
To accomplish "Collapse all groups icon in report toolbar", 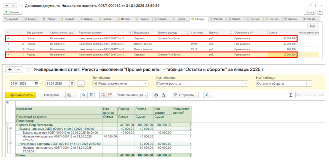I will tap(103, 95).
